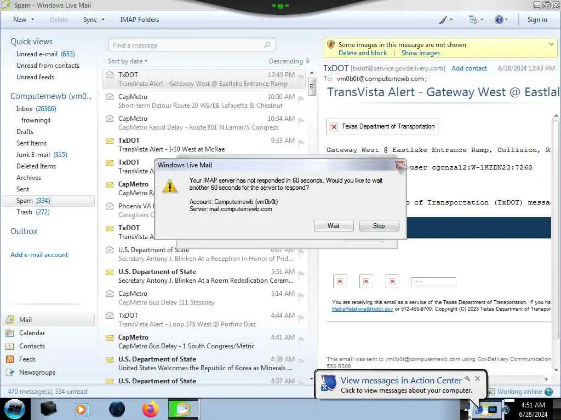Open the Archives folder
Image resolution: width=561 pixels, height=420 pixels.
coord(28,178)
